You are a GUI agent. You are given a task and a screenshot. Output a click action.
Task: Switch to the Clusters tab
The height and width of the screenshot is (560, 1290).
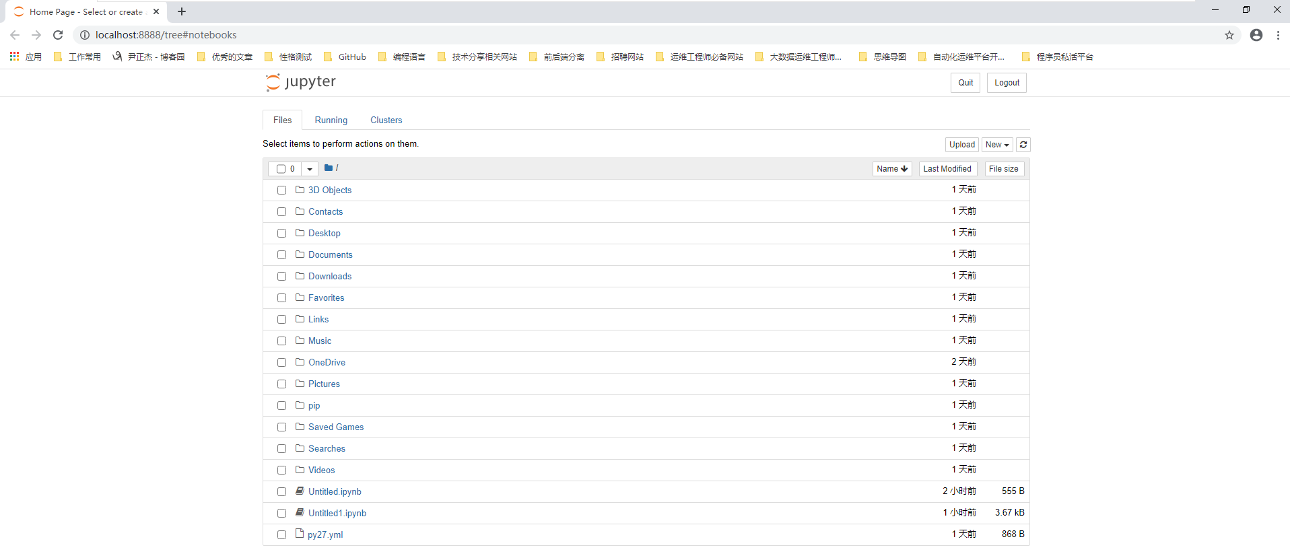click(x=386, y=120)
